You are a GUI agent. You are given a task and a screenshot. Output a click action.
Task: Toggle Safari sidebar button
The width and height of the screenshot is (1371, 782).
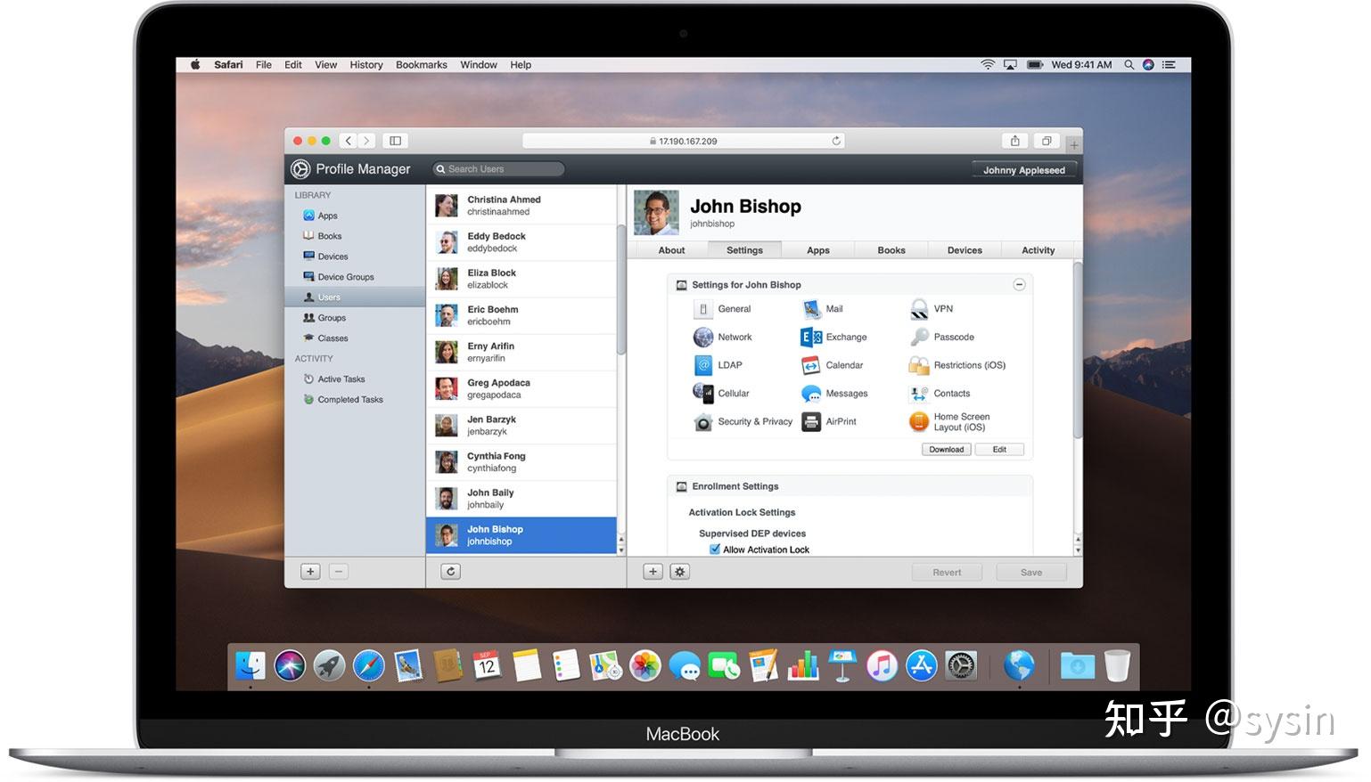pyautogui.click(x=396, y=141)
